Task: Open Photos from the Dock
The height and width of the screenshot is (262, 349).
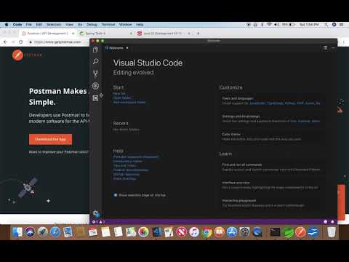Action: [x=143, y=232]
